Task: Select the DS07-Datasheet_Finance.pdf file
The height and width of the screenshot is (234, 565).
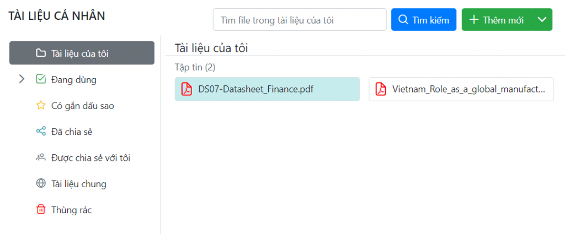Action: coord(268,89)
